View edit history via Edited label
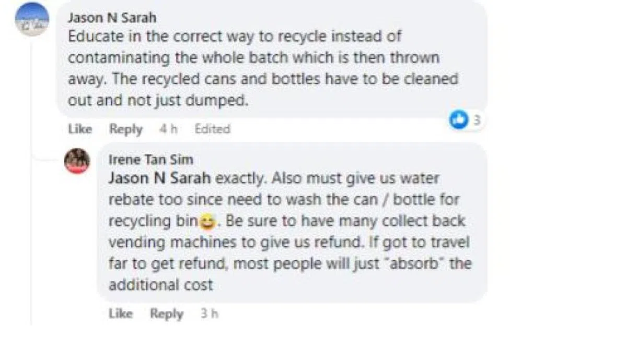Image resolution: width=627 pixels, height=339 pixels. click(212, 129)
